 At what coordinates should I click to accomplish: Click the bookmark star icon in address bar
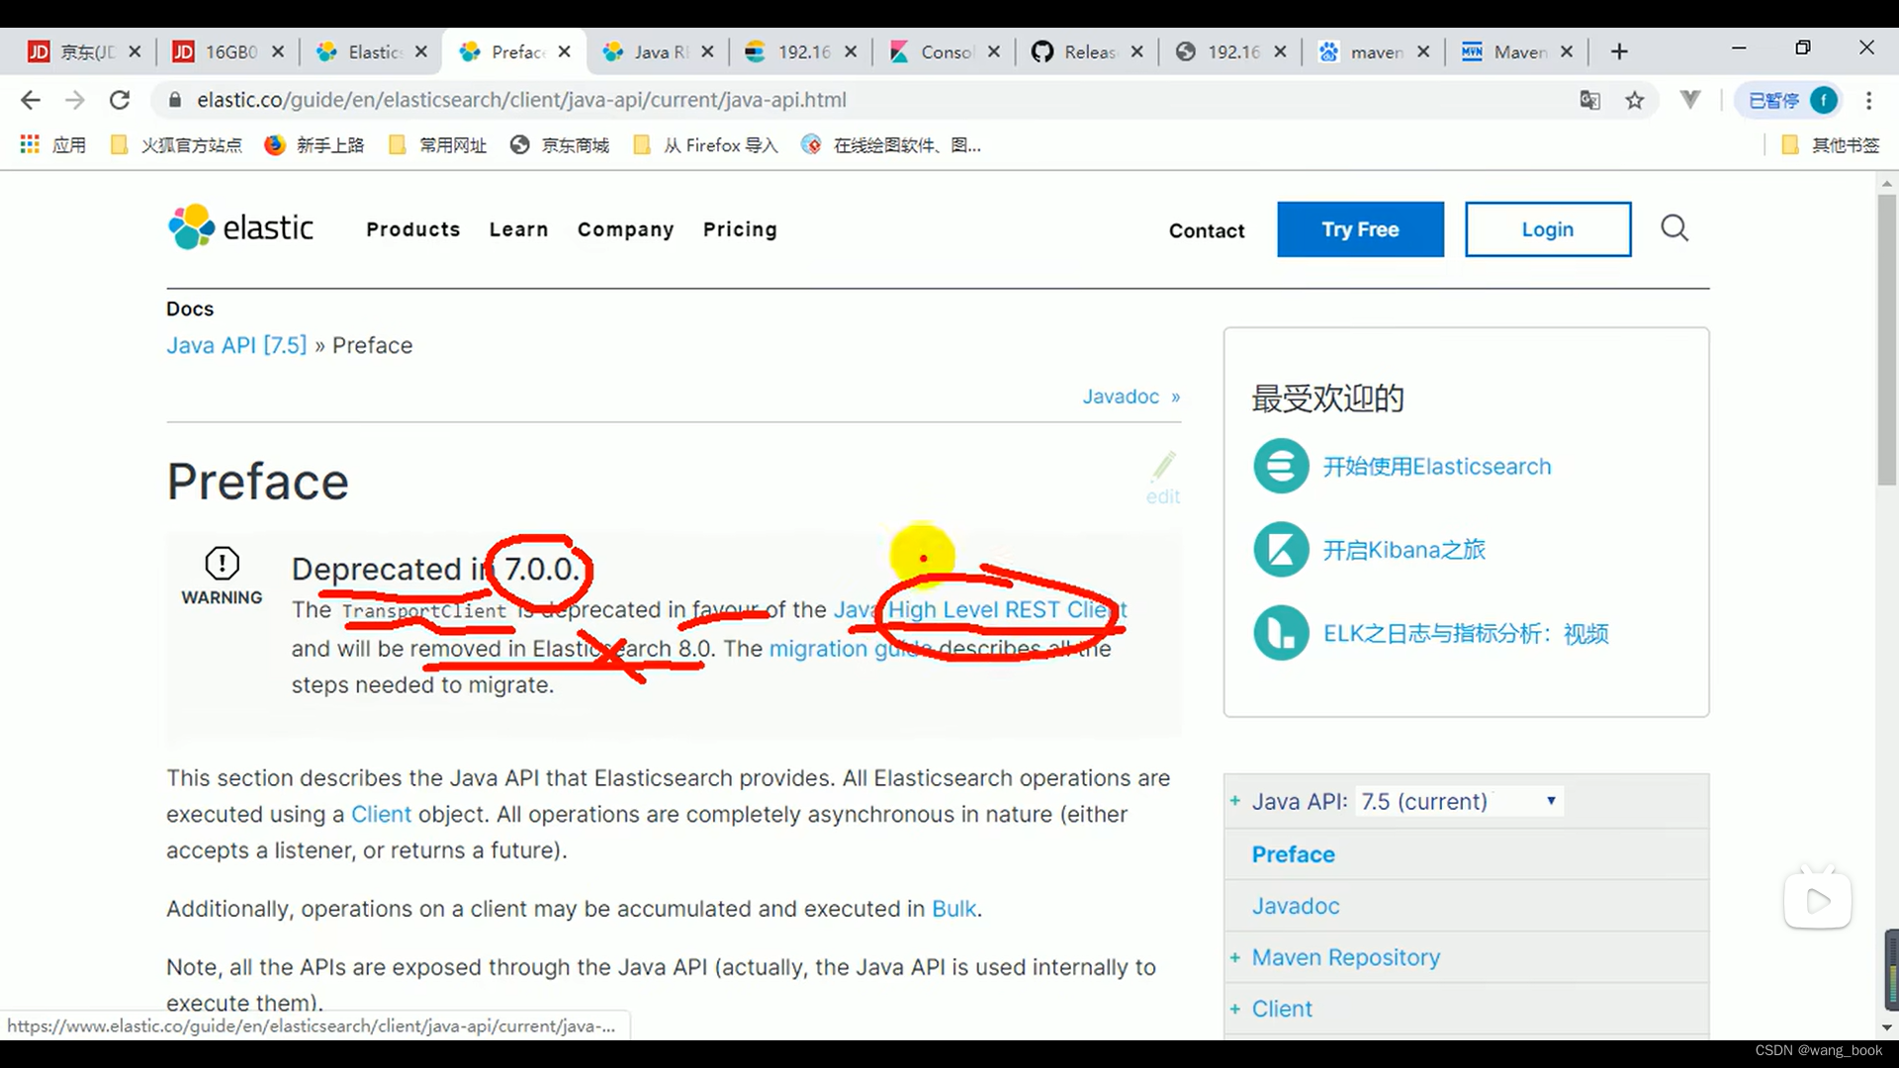[x=1636, y=99]
